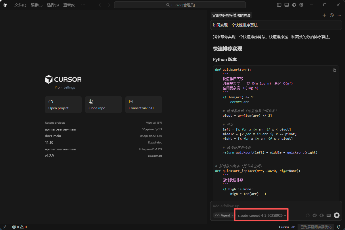
Task: Click the Clone repo button
Action: (103, 105)
